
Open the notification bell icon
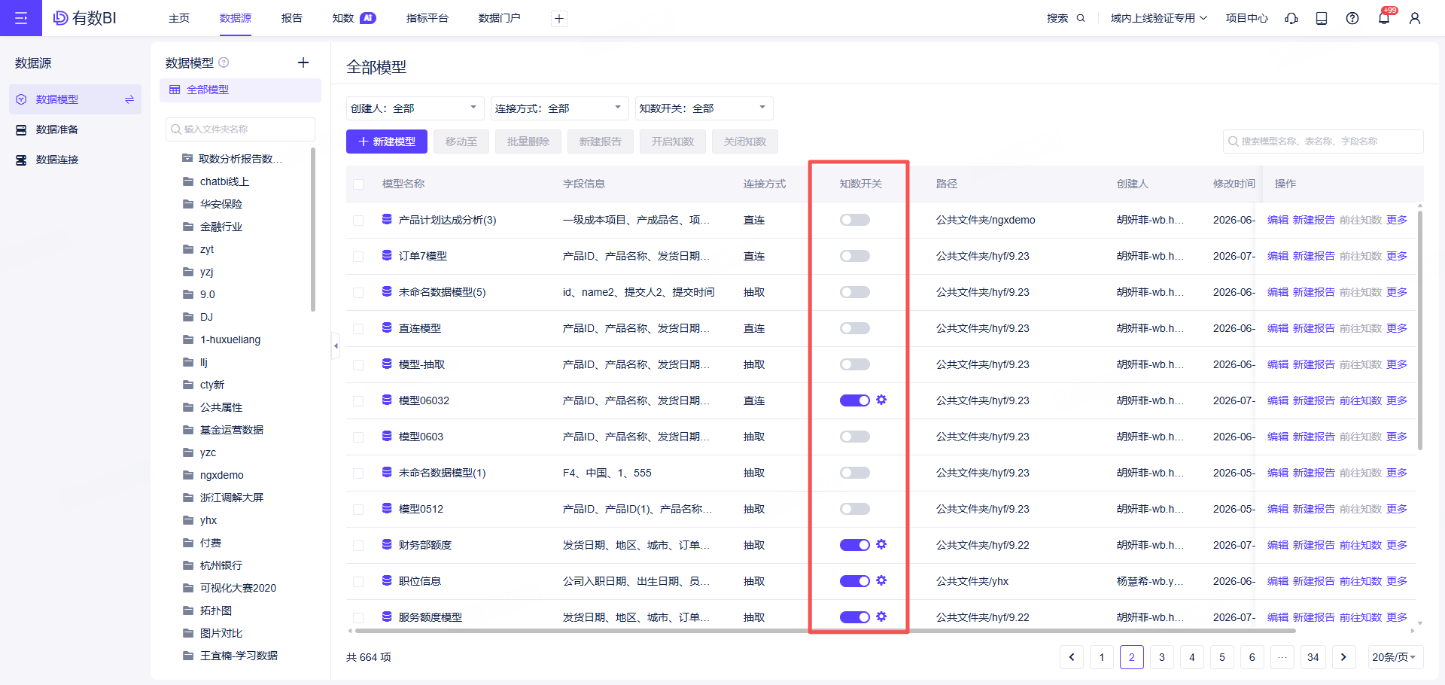(x=1383, y=18)
